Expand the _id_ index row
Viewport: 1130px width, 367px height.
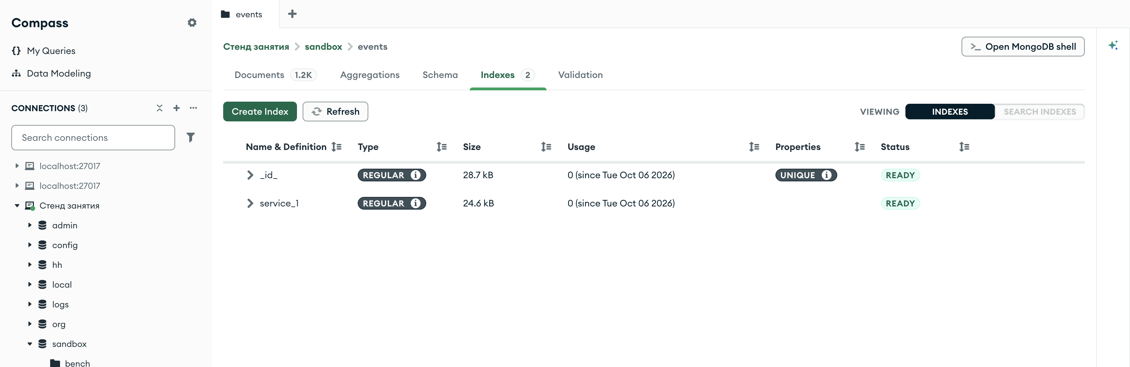pyautogui.click(x=250, y=175)
